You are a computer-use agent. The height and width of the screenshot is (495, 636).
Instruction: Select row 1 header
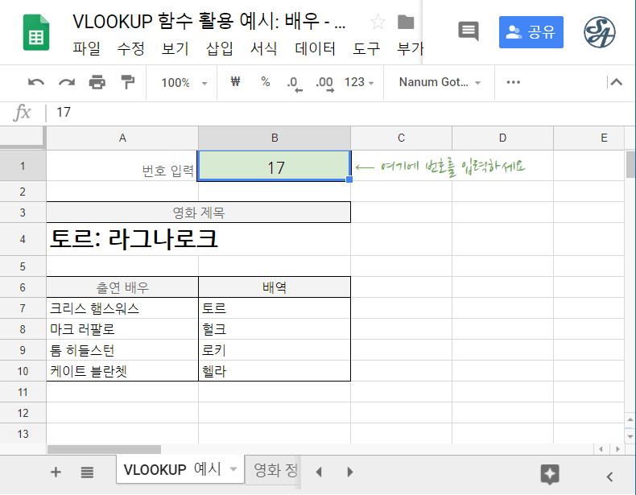(23, 166)
